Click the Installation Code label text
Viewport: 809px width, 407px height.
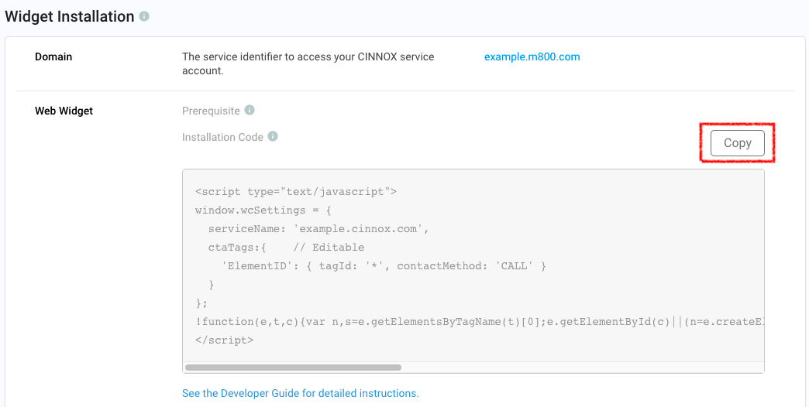pos(222,137)
